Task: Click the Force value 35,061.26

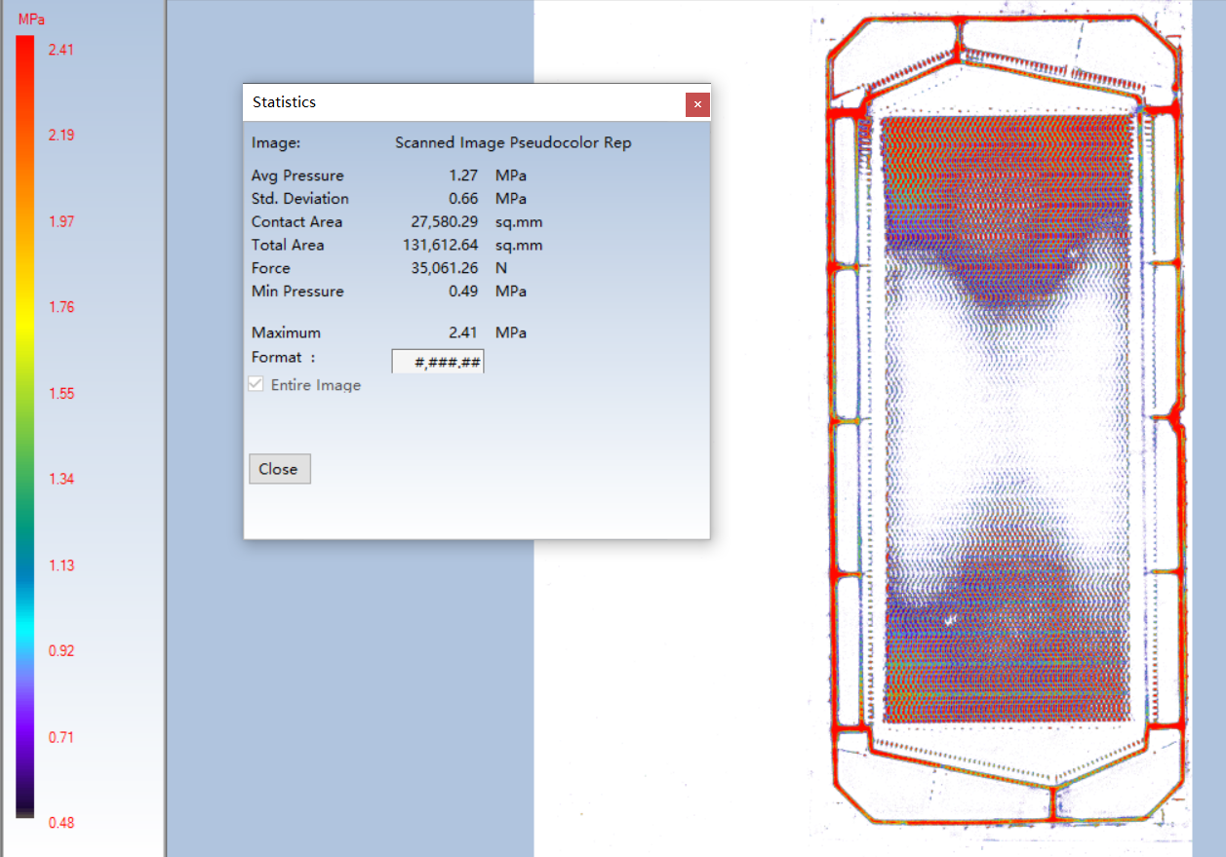Action: click(445, 268)
